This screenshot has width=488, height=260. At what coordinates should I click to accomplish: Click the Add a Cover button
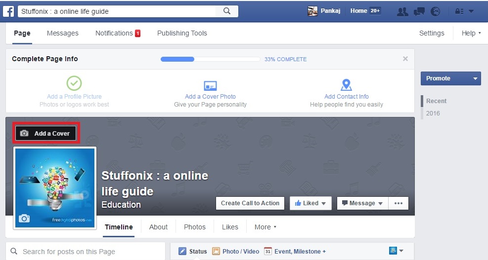(46, 133)
